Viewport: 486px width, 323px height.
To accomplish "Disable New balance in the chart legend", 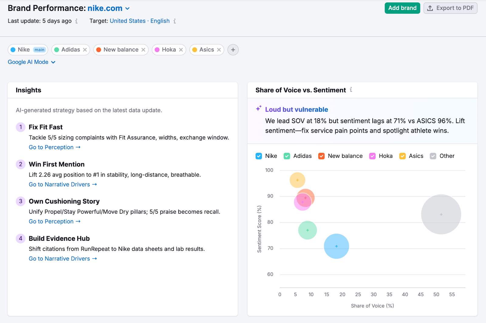I will point(321,156).
